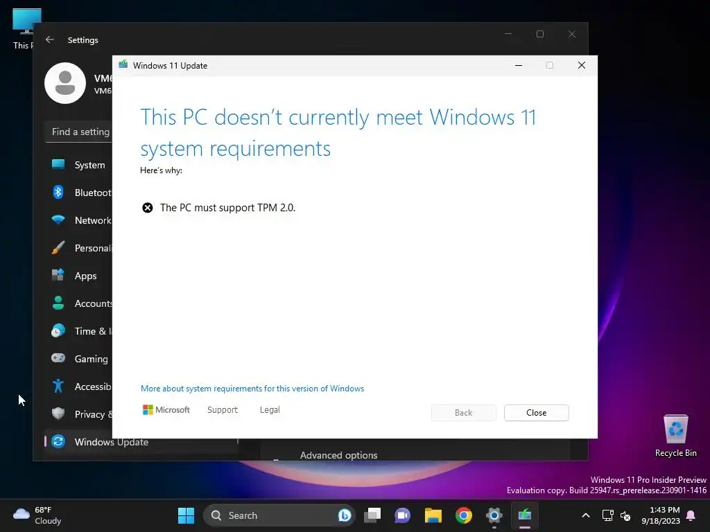The height and width of the screenshot is (532, 710).
Task: Open the Teams Chat taskbar icon
Action: (402, 515)
